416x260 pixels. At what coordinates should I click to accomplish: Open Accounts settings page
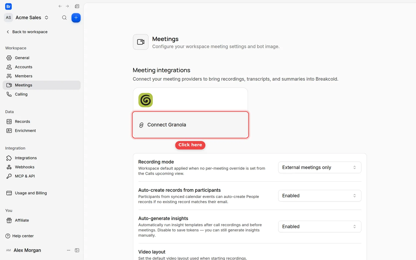[x=42, y=67]
